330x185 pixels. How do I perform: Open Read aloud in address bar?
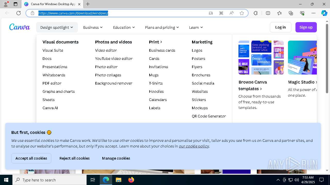click(x=232, y=13)
